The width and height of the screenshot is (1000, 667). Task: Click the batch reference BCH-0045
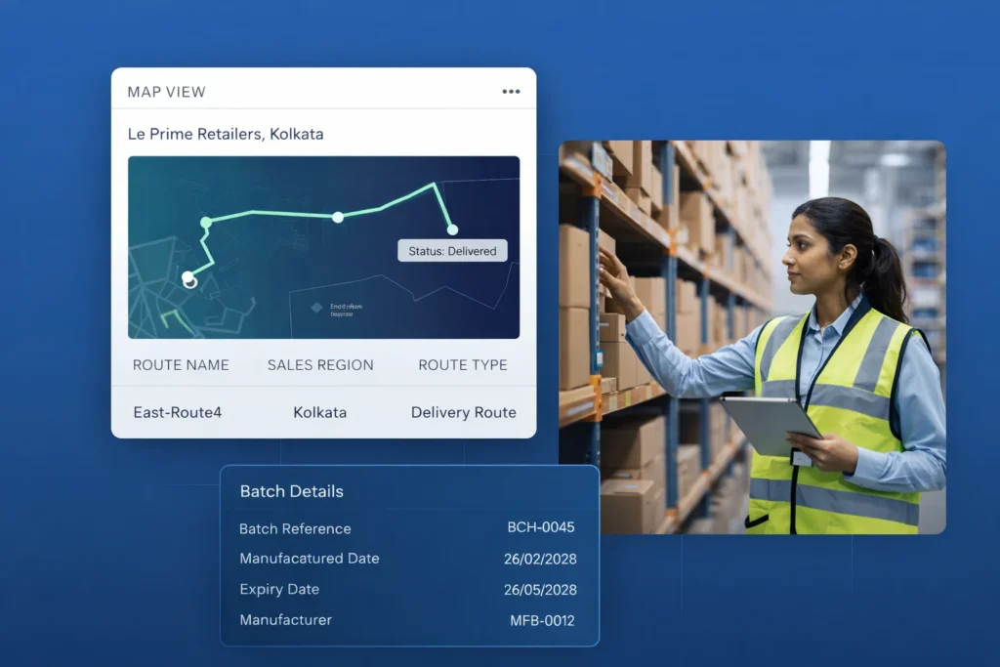(541, 527)
